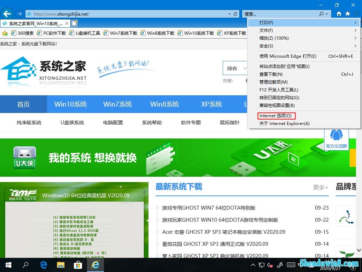
Task: Click the Forward navigation arrow
Action: point(20,14)
